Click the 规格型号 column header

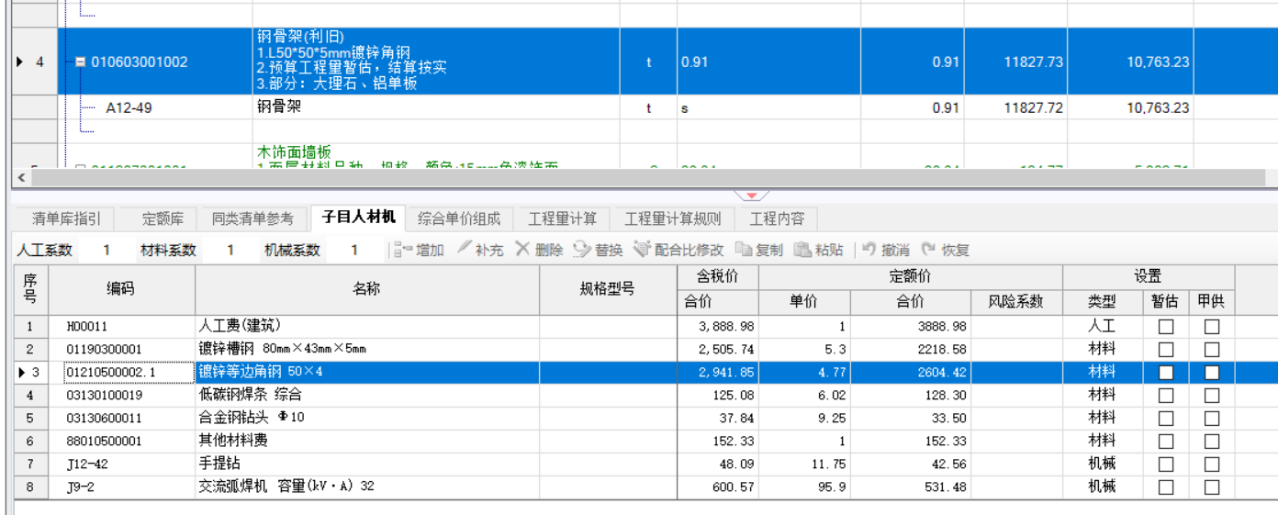[x=607, y=289]
